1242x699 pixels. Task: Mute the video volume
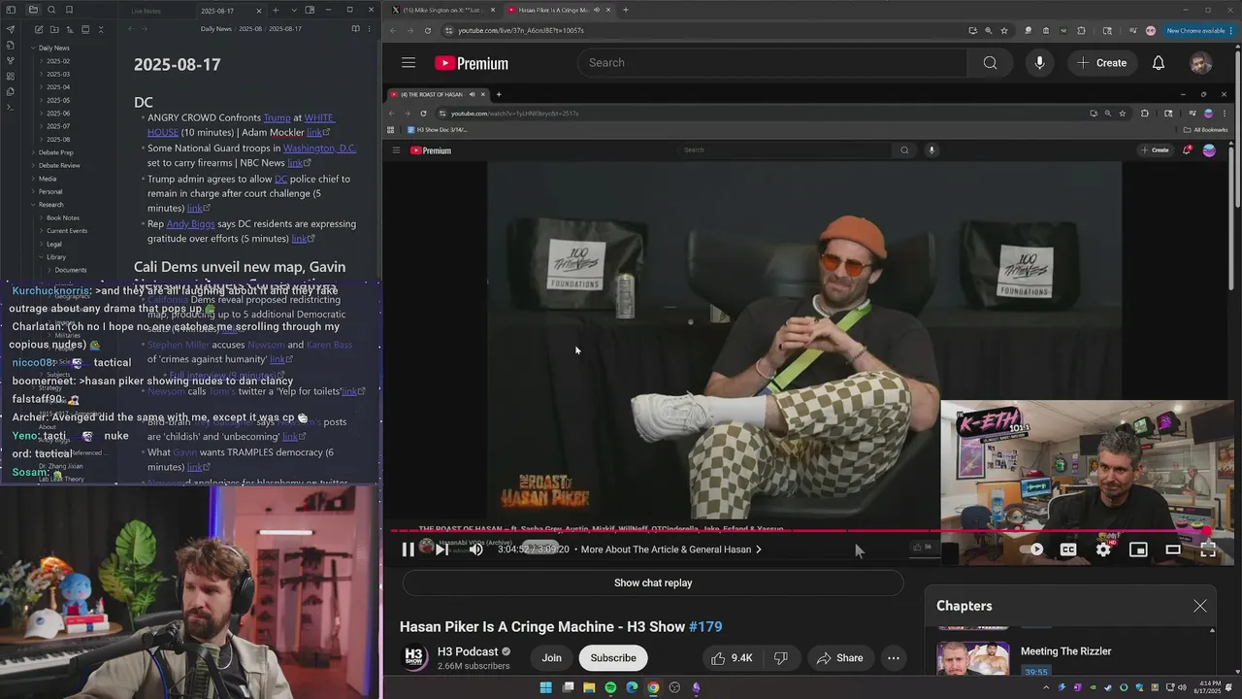[x=475, y=549]
